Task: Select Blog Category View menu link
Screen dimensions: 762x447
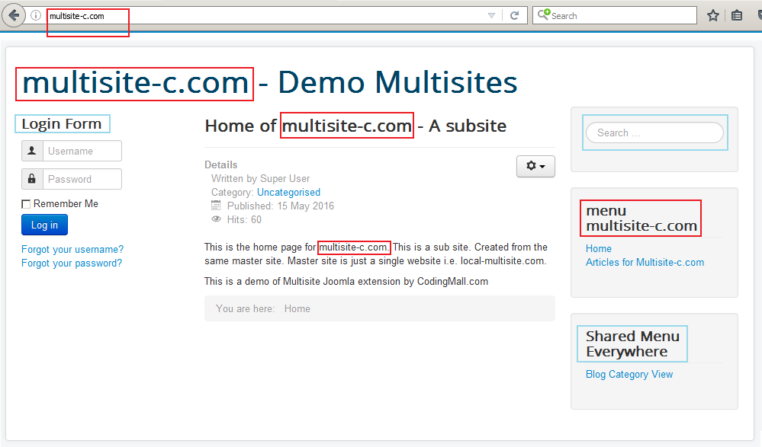Action: coord(629,374)
